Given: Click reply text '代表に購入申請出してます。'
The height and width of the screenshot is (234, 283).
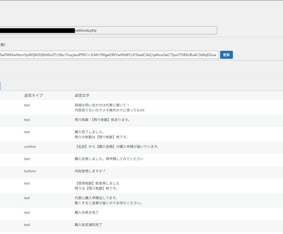Looking at the screenshot, I should [x=96, y=198].
